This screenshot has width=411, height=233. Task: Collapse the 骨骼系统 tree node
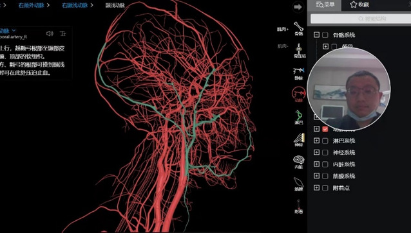pyautogui.click(x=317, y=35)
